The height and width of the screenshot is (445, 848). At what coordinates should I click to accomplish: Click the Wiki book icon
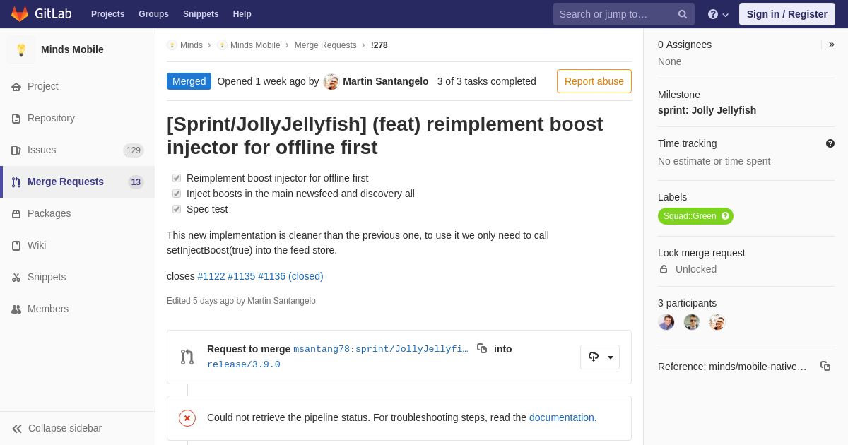(16, 246)
